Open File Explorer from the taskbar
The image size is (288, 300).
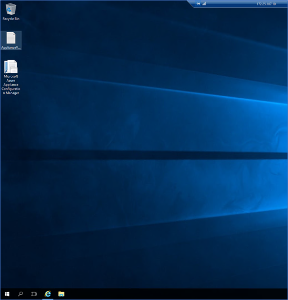click(61, 294)
